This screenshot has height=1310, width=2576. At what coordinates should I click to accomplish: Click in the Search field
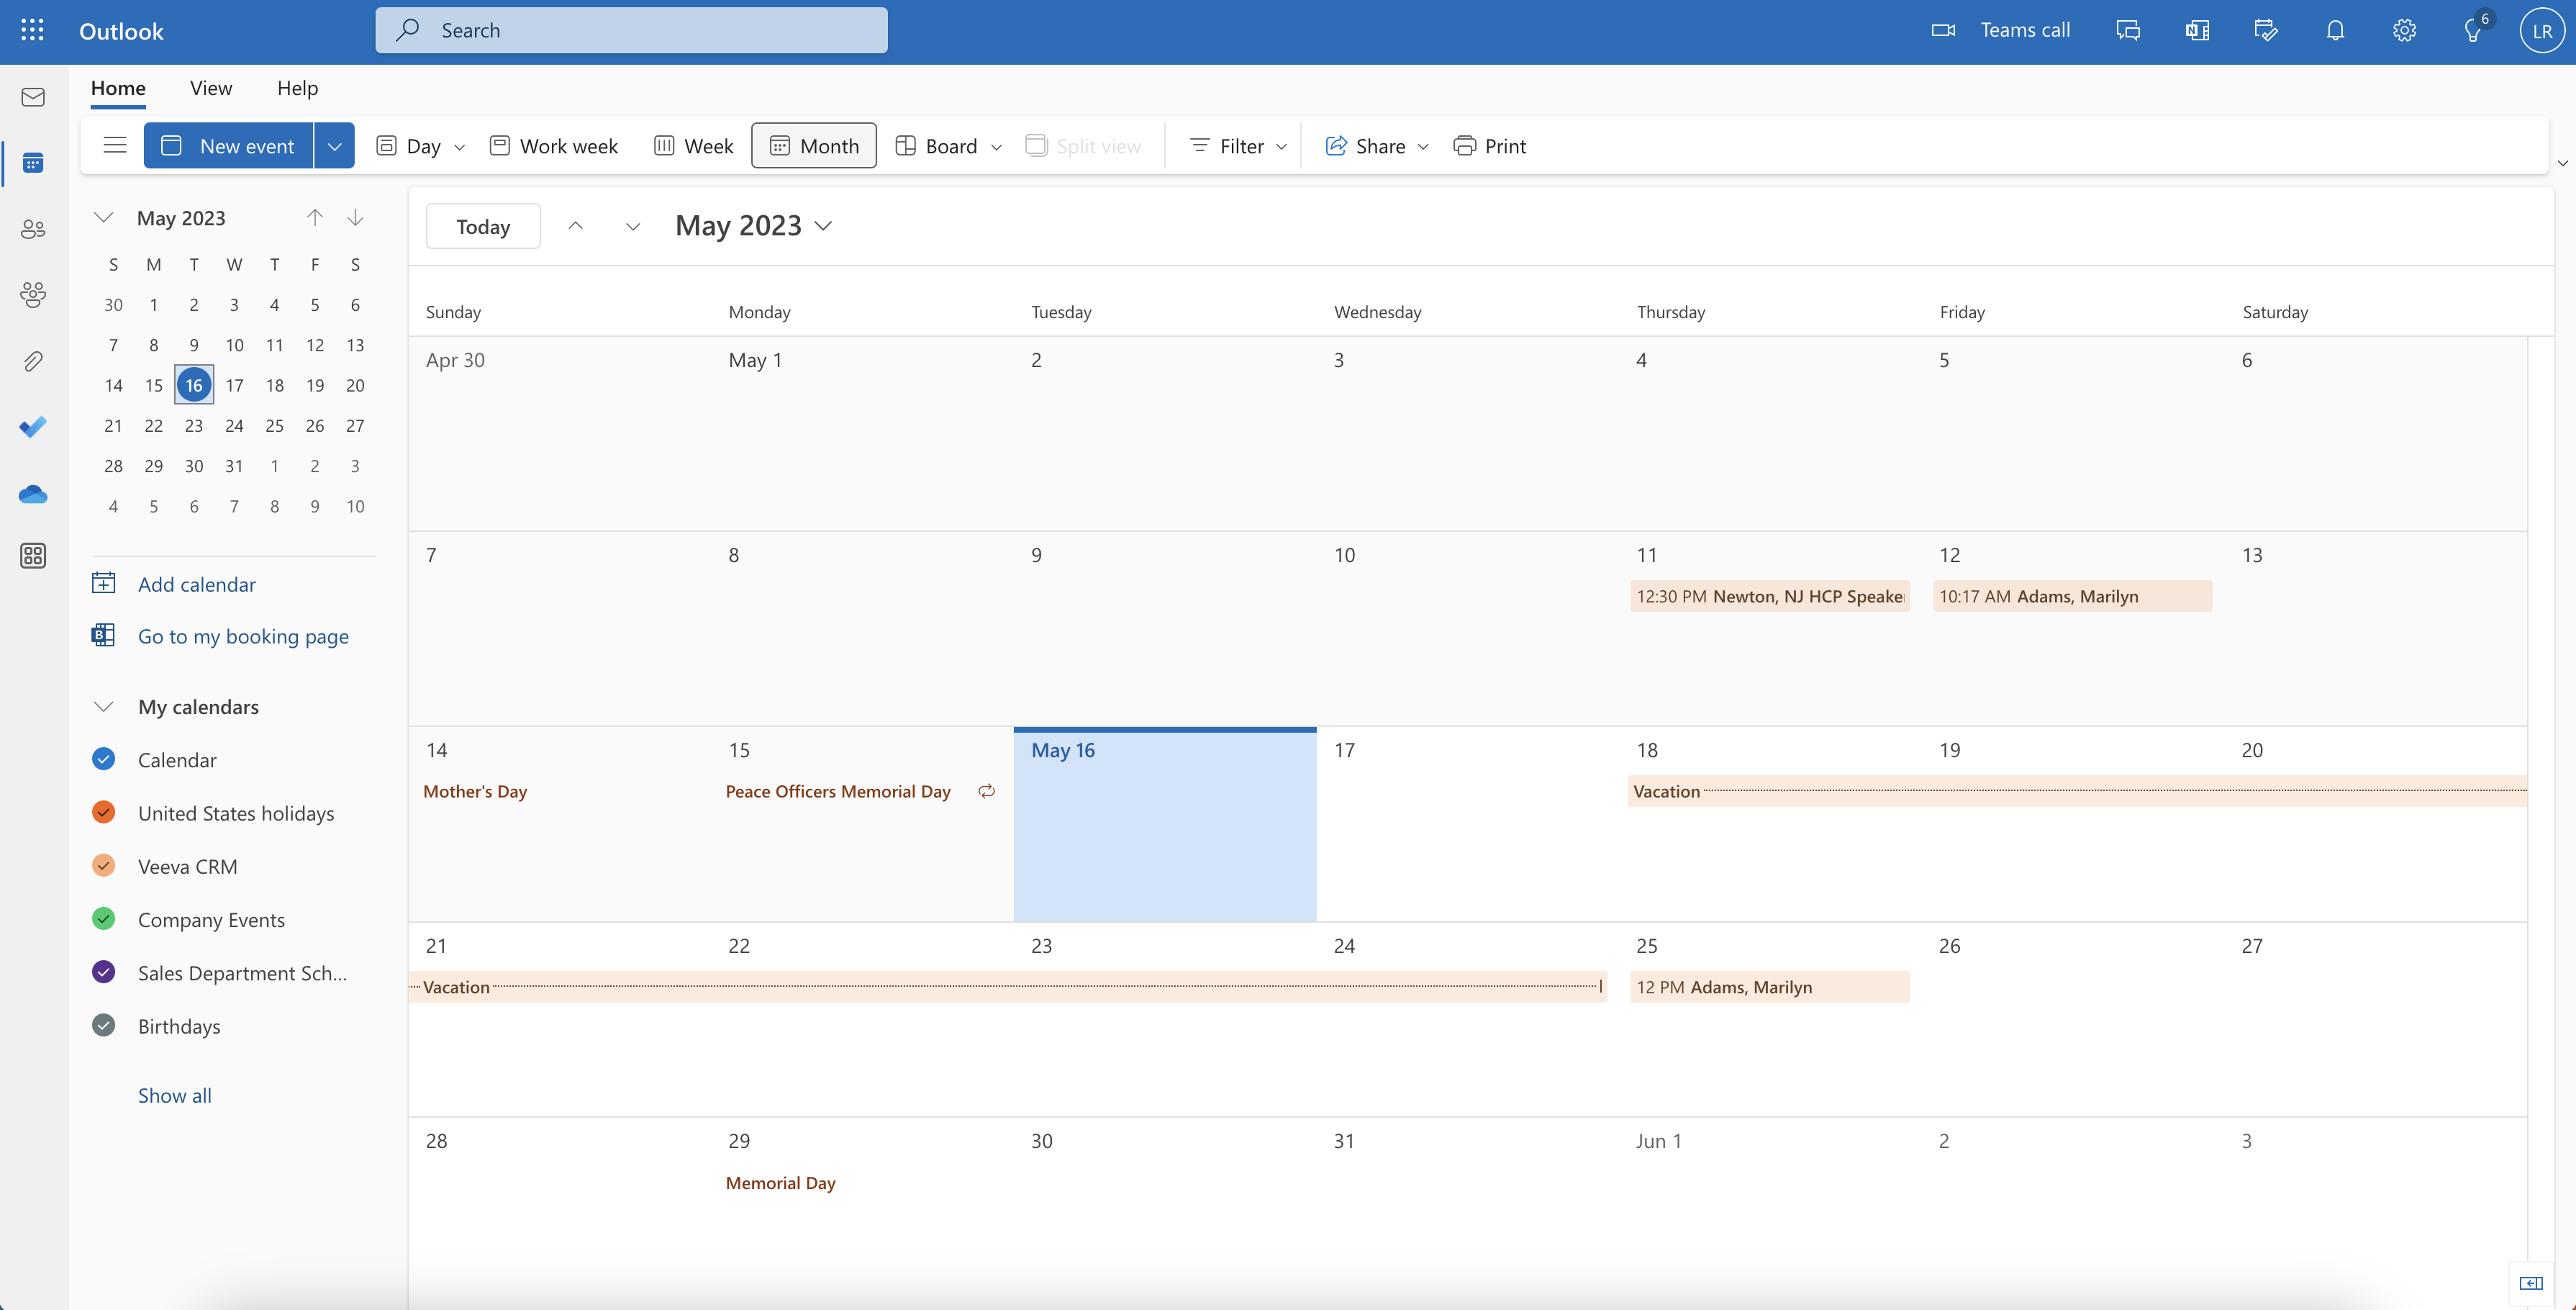[x=632, y=31]
